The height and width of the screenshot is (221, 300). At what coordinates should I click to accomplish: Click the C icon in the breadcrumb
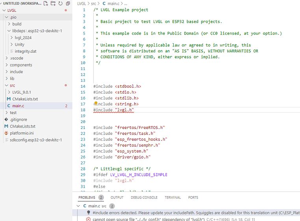coord(104,4)
